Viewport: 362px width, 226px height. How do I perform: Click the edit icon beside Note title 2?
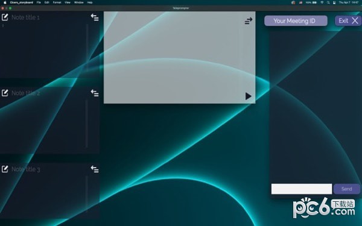point(5,93)
